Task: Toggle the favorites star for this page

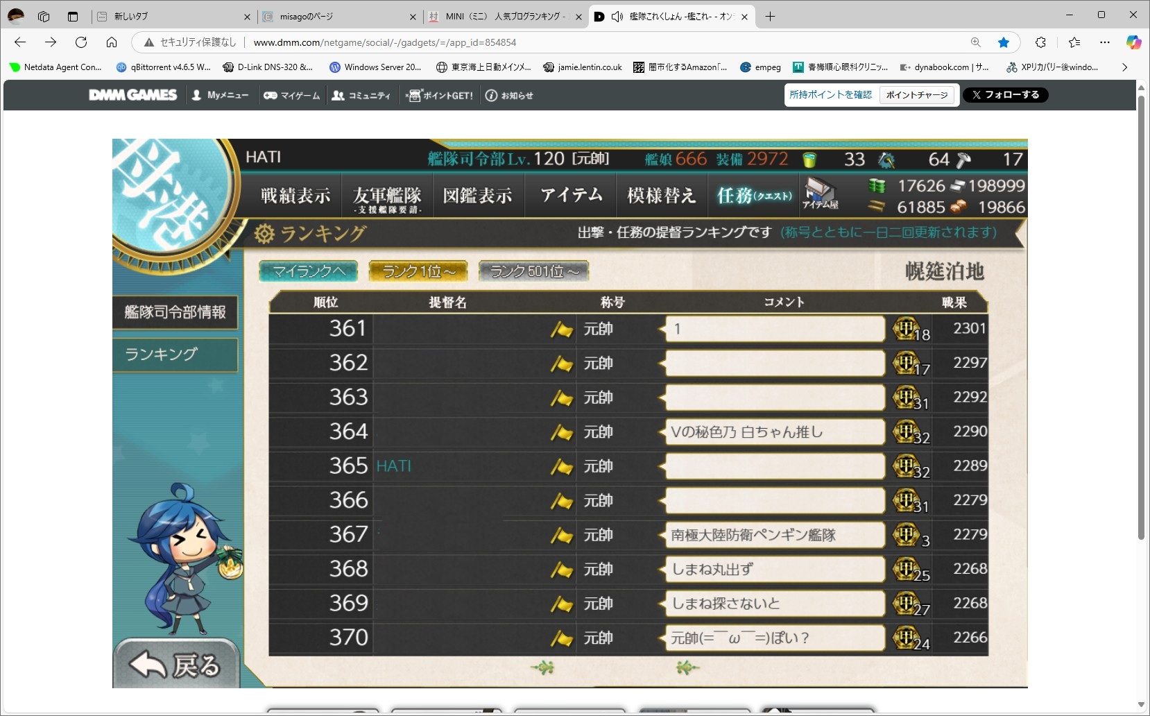Action: [x=1004, y=42]
